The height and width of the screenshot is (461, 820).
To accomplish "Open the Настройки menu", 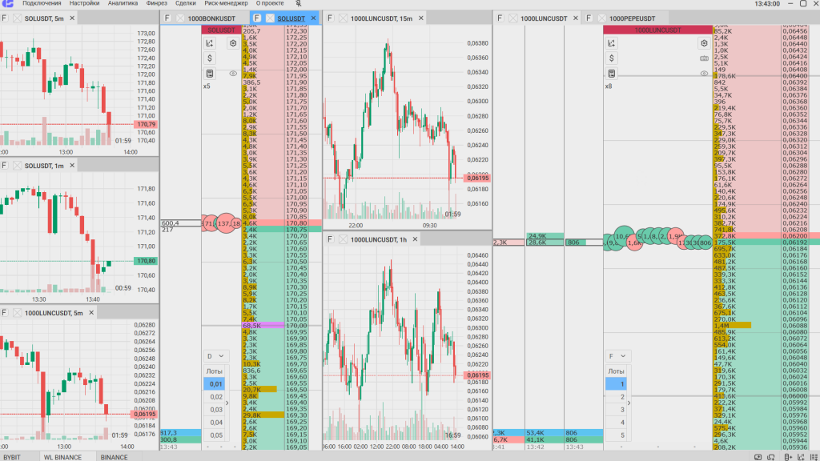I will tap(84, 3).
